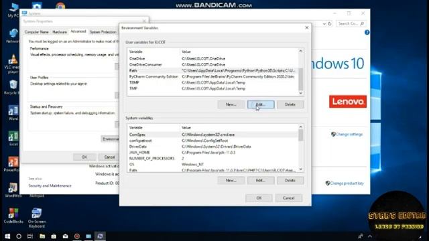
Task: Select the OS system variable row
Action: [212, 164]
